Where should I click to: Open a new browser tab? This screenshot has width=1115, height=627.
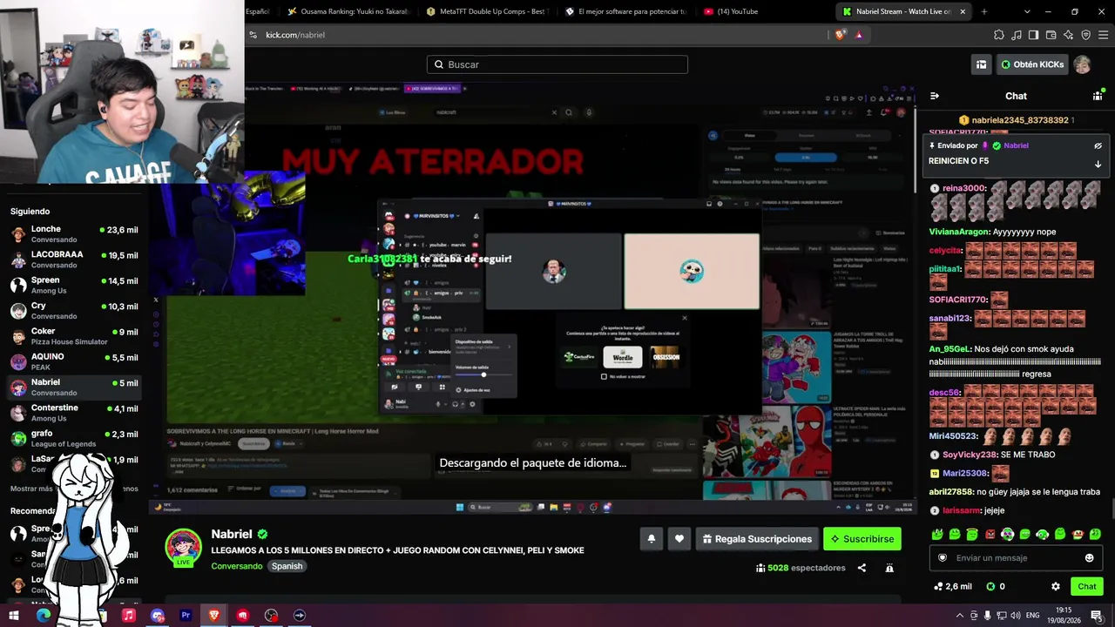pyautogui.click(x=984, y=11)
